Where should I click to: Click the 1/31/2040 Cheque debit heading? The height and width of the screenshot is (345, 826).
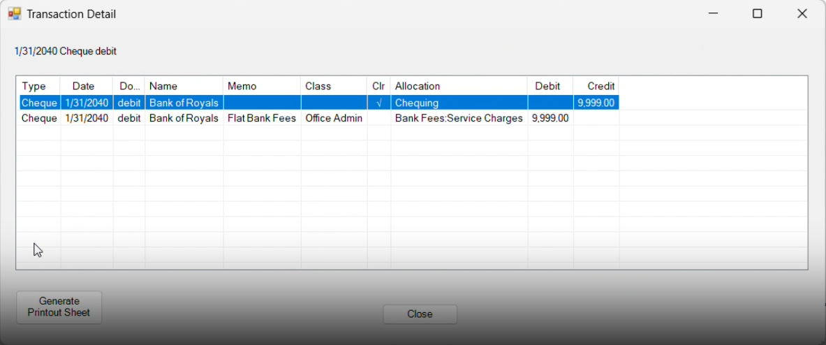click(x=66, y=51)
